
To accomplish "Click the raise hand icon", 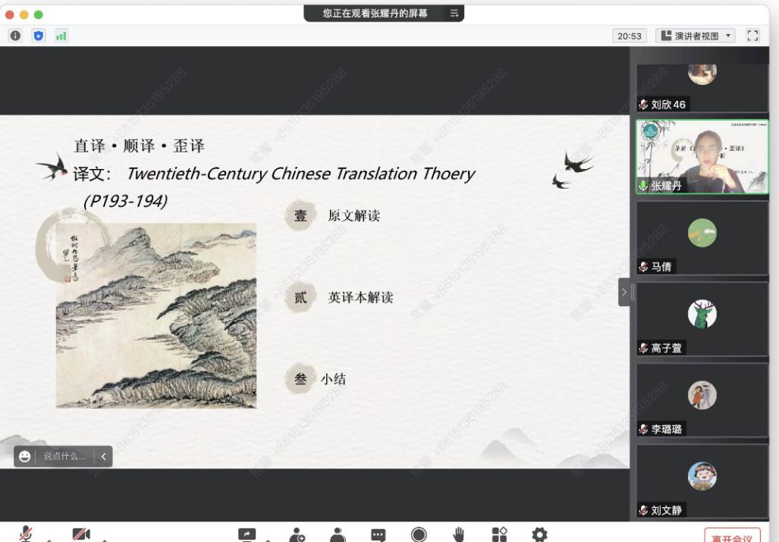I will click(x=459, y=534).
